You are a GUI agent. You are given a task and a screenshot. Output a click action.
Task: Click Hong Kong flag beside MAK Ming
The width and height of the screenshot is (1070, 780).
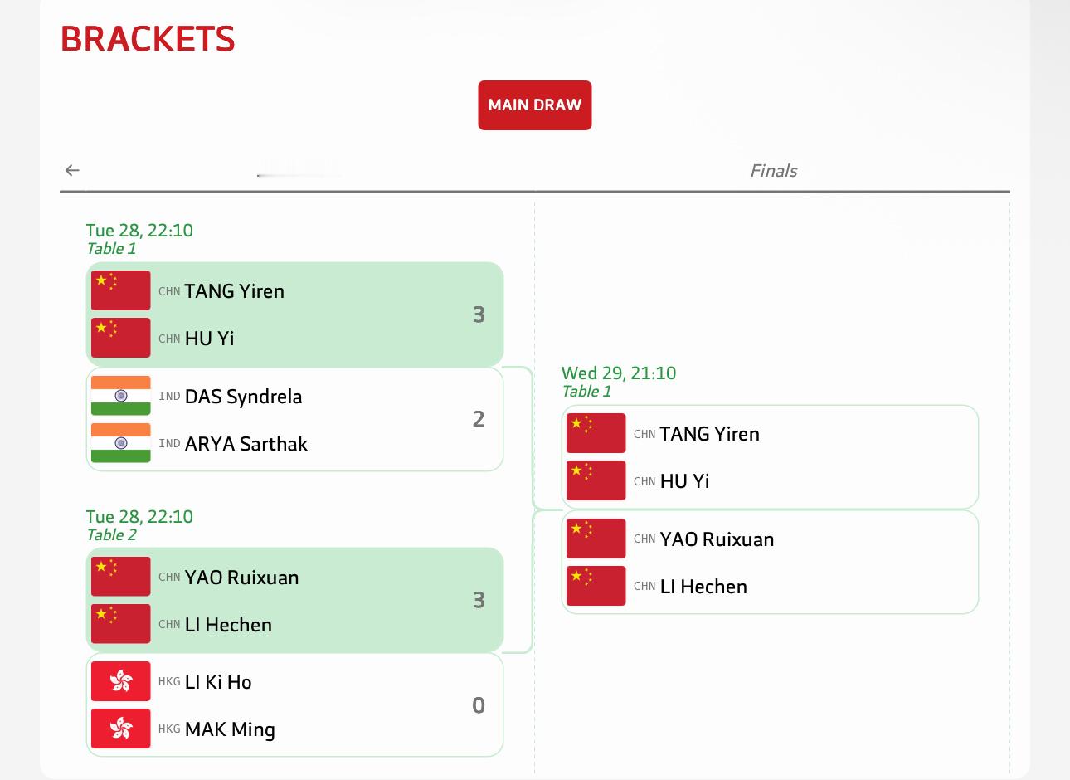(x=121, y=729)
